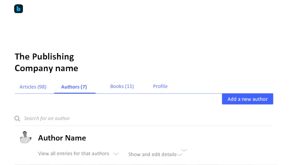Expand chevron next to View all entries
The image size is (294, 165).
point(116,154)
